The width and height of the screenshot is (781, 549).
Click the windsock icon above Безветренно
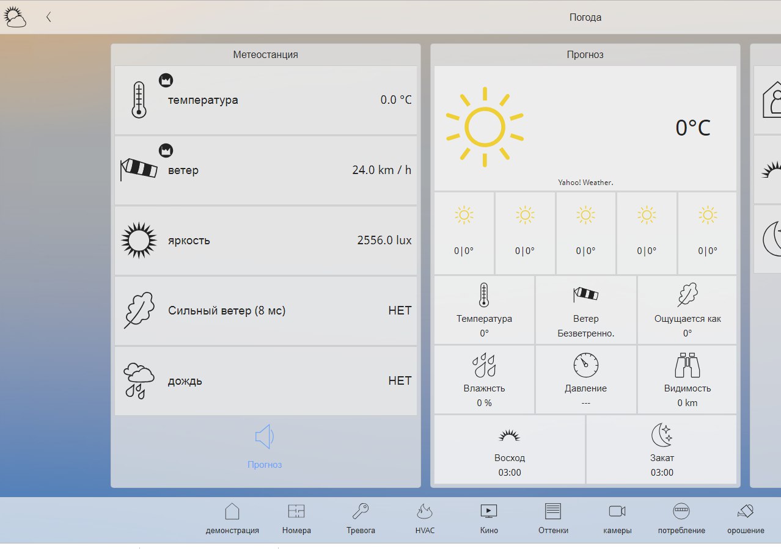pyautogui.click(x=585, y=294)
